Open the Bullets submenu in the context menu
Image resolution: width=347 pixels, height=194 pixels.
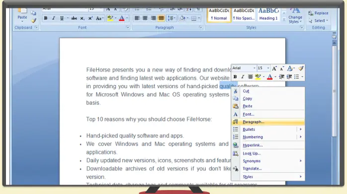268,130
